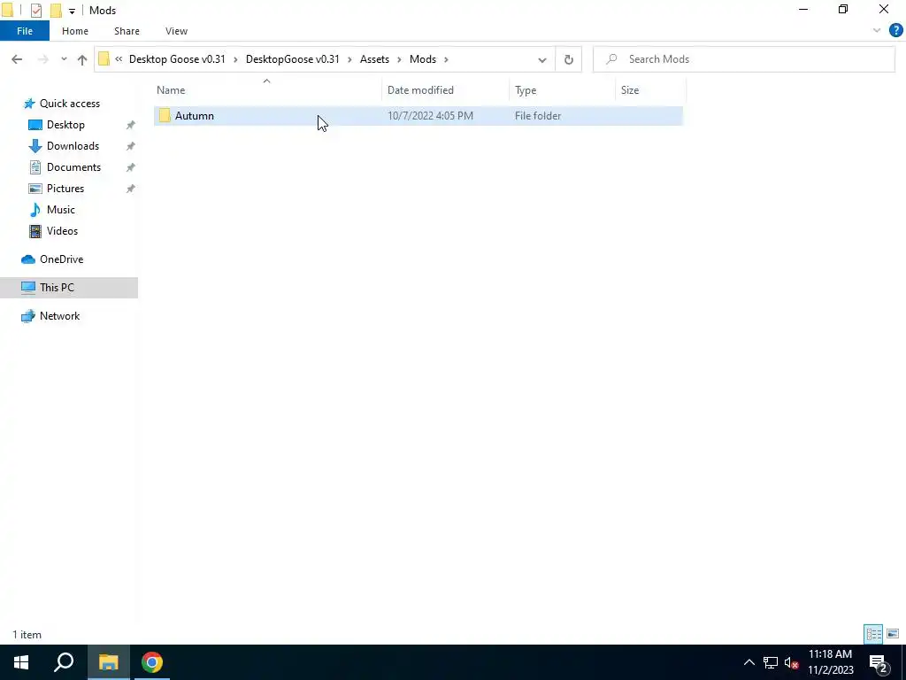Select the Autumn folder icon
Screen dimensions: 906x680
coord(165,116)
